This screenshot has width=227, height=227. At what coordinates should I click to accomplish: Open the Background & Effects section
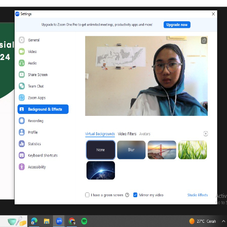coord(43,109)
